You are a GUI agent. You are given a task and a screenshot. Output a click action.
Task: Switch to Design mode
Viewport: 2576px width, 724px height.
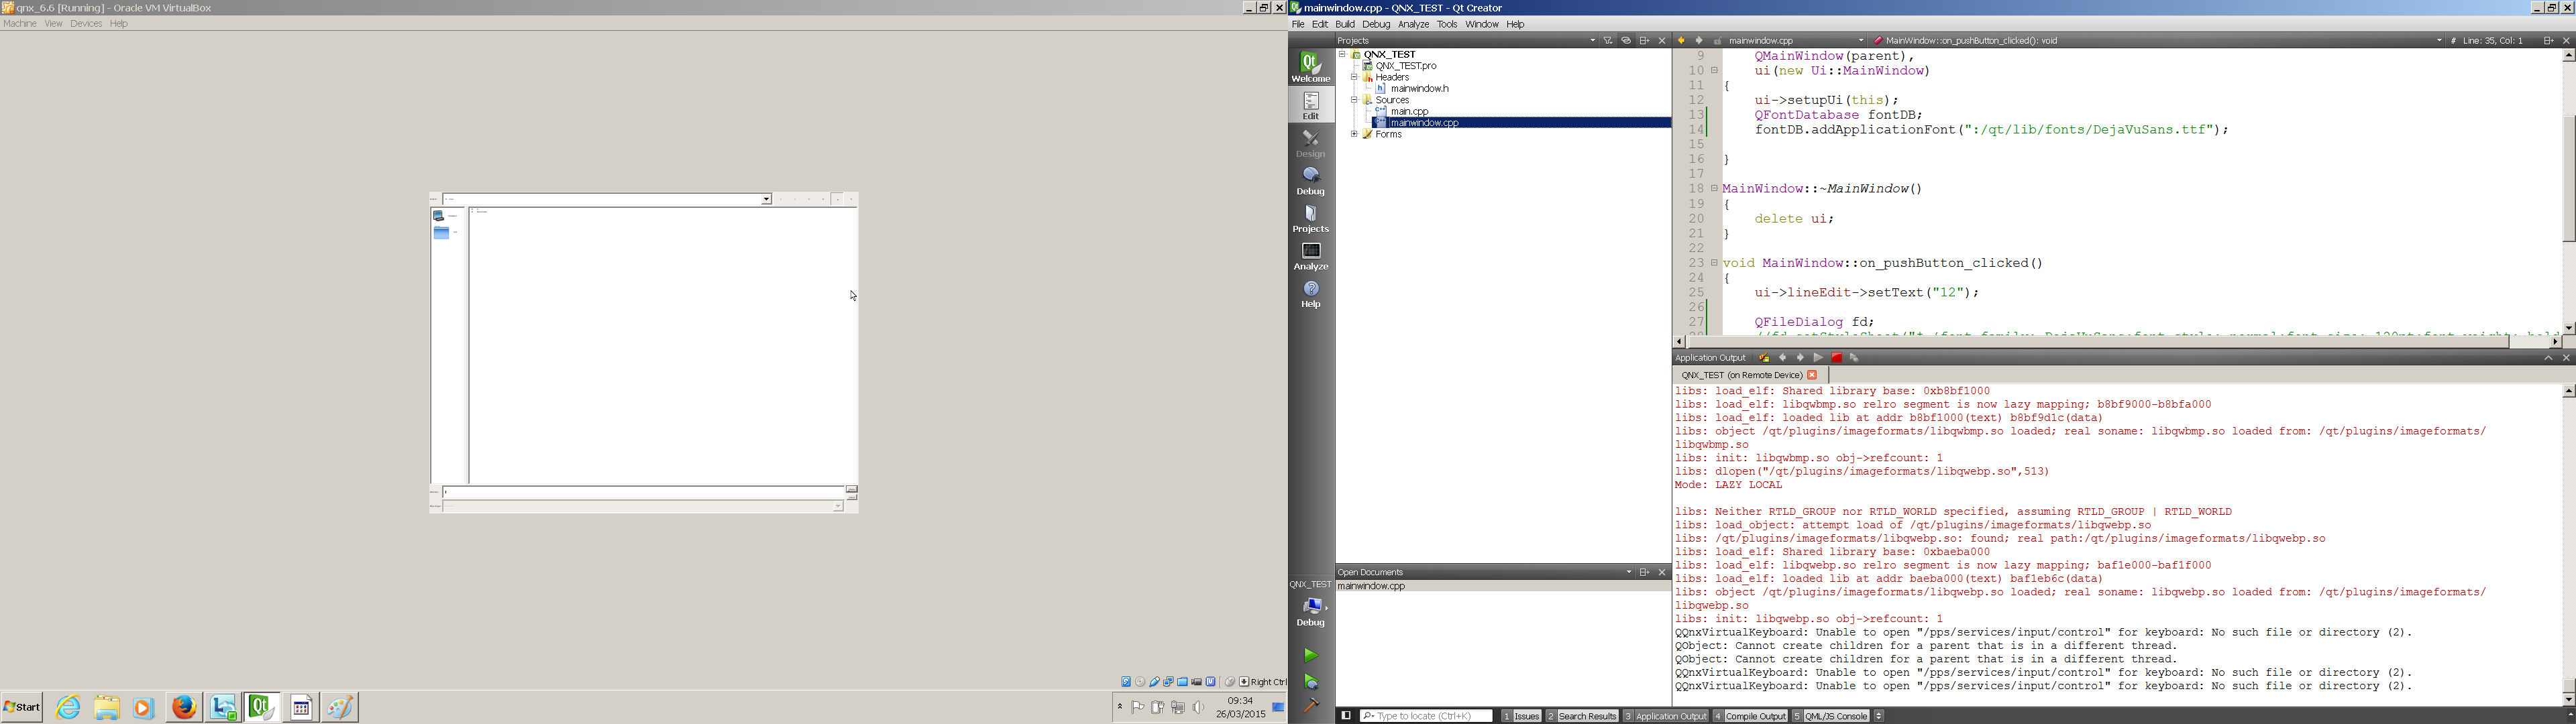pos(1310,144)
